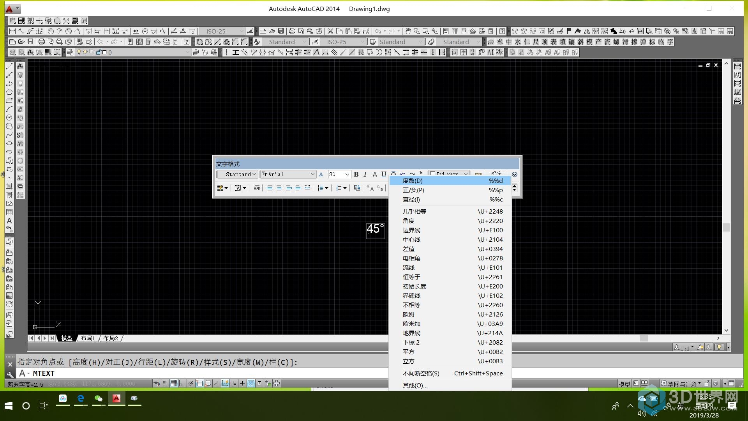Toggle Underline in text format toolbar
The image size is (748, 421).
pyautogui.click(x=384, y=174)
